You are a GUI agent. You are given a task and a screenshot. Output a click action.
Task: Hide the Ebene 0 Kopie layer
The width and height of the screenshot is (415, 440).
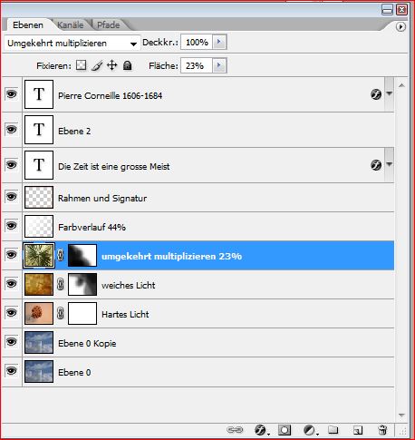pyautogui.click(x=12, y=342)
